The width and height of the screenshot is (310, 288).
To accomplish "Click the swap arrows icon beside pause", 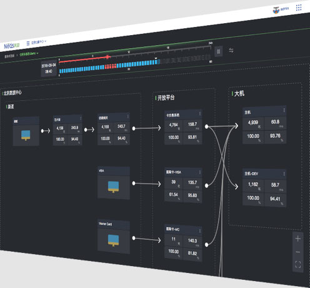I will pyautogui.click(x=231, y=50).
